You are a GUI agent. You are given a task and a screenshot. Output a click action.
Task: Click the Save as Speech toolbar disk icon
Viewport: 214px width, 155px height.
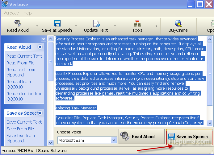57,23
